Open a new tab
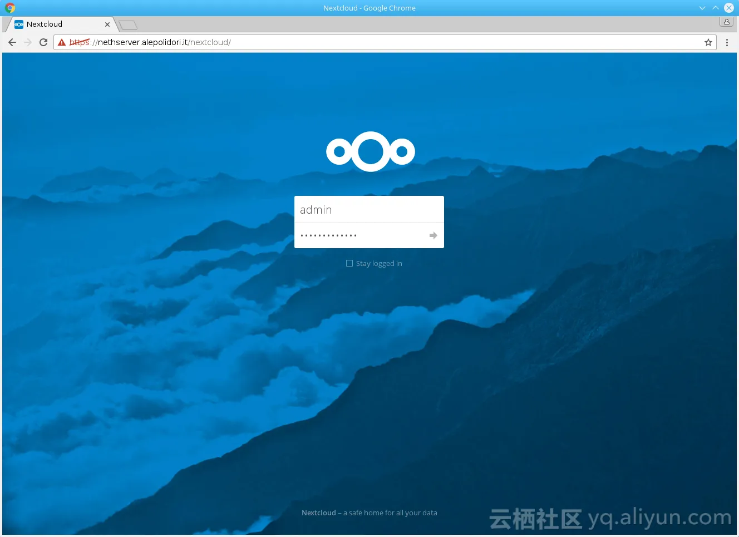The image size is (739, 537). tap(128, 24)
